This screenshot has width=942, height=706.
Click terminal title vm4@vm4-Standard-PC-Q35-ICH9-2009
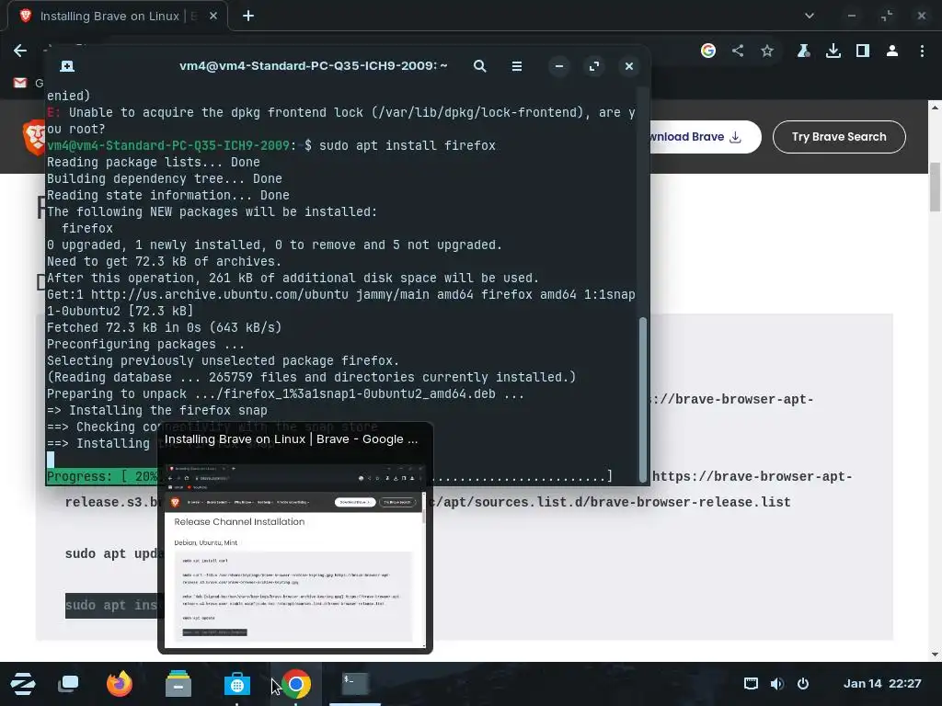point(313,66)
